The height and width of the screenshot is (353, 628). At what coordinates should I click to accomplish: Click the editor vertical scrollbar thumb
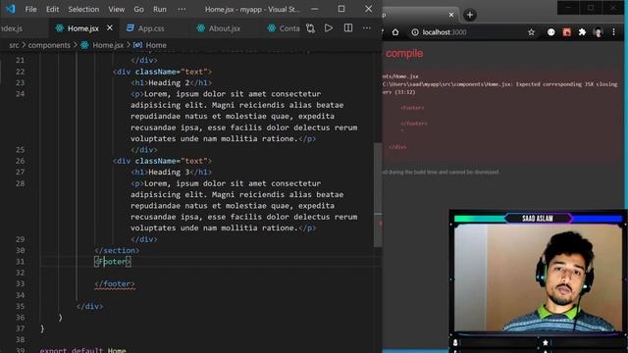378,195
